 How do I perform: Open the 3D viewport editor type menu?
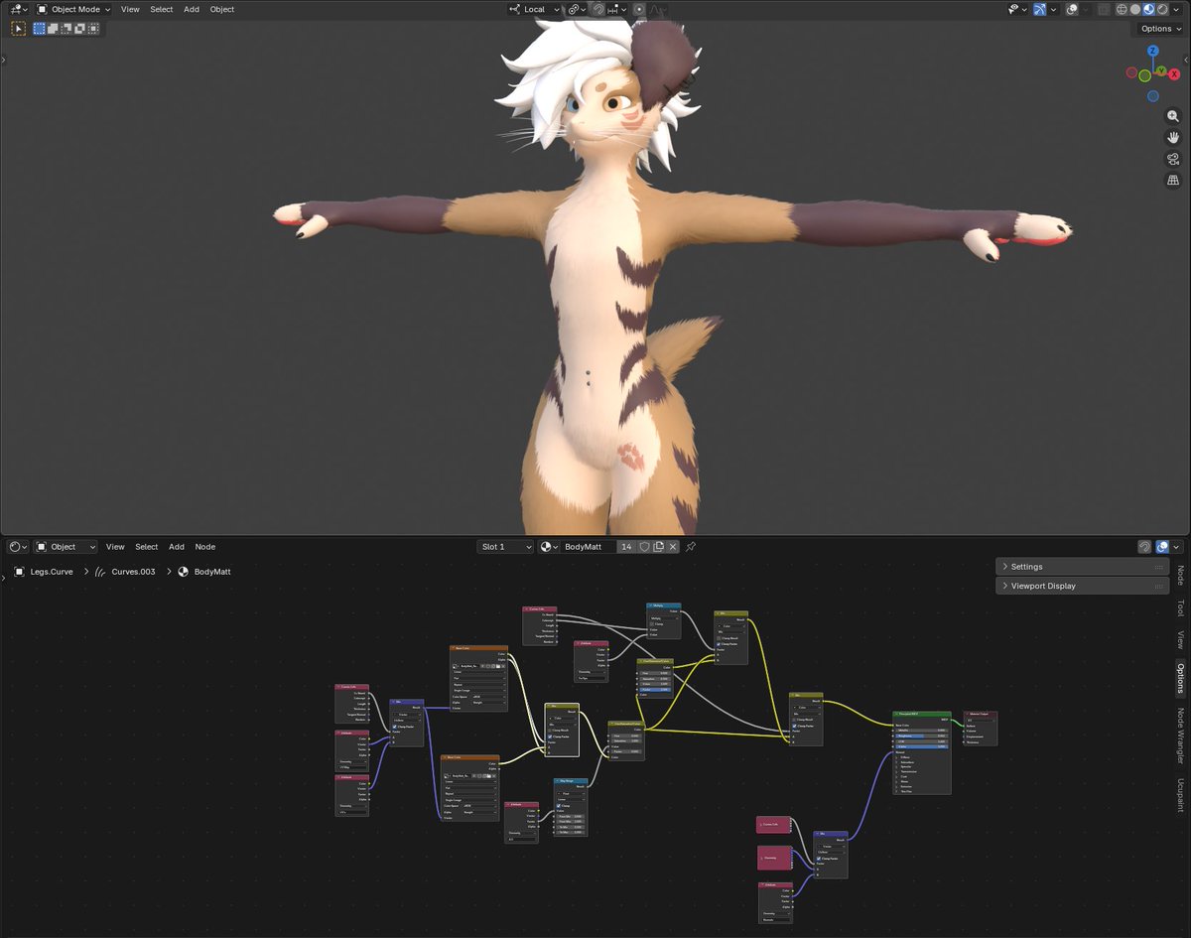(x=18, y=9)
